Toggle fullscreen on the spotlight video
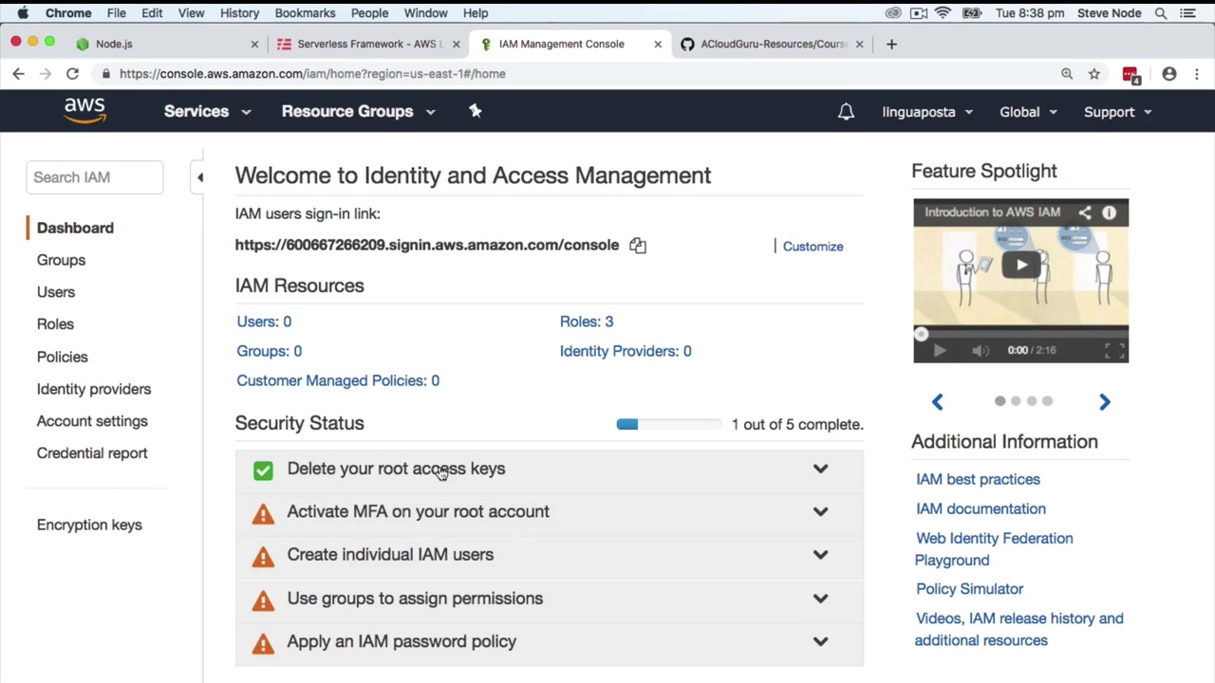Screen dimensions: 1215x683 pos(1114,350)
